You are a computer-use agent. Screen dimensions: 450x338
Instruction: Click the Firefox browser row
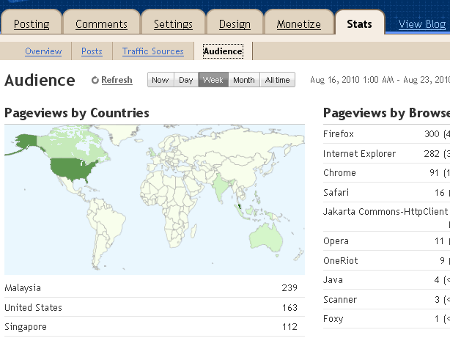386,134
